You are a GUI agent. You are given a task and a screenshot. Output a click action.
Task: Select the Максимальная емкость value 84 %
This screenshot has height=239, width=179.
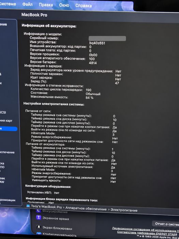click(x=89, y=98)
